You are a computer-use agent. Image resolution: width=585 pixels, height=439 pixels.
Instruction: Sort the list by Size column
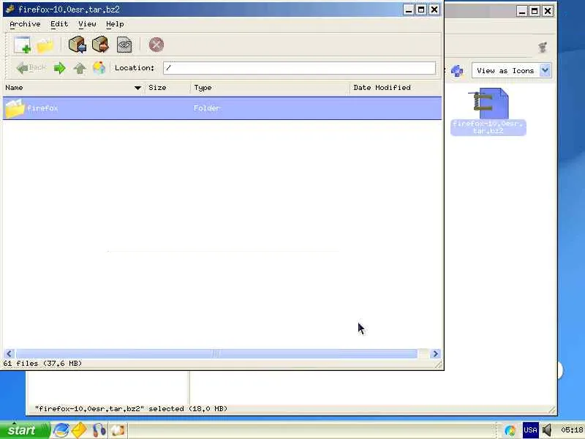tap(167, 88)
